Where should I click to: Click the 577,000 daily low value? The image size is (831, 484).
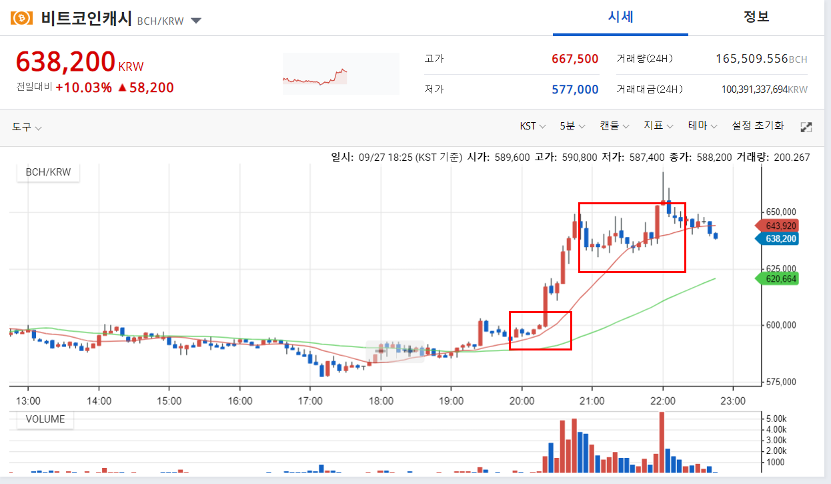click(575, 89)
